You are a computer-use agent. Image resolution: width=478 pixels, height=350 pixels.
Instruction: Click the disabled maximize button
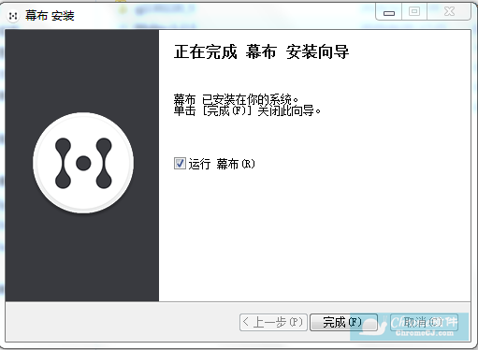point(414,12)
